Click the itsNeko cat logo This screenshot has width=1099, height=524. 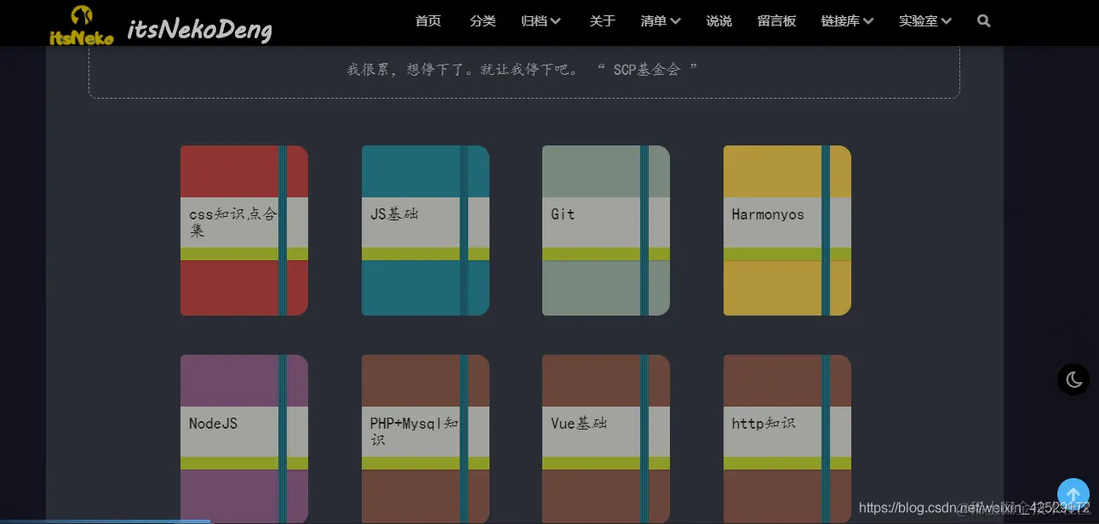tap(81, 23)
